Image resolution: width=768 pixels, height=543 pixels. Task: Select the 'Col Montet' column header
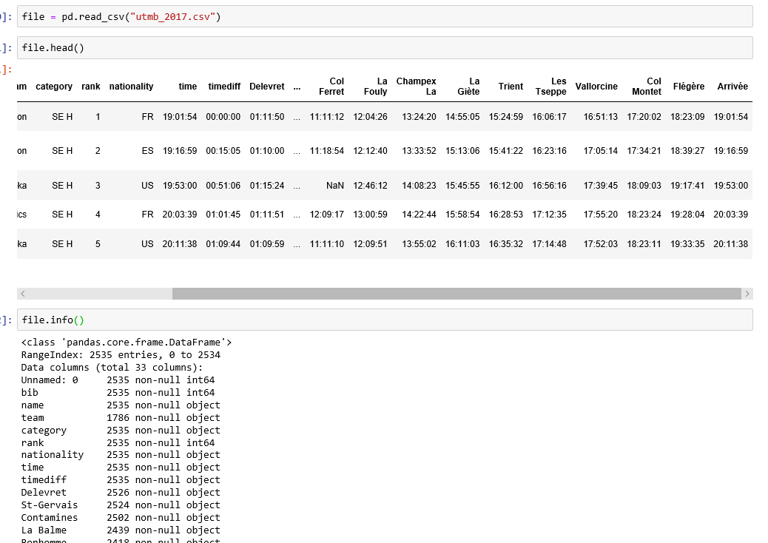coord(647,86)
